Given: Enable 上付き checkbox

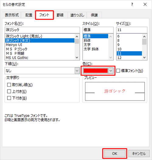Looking at the screenshot, I should [x=9, y=91].
